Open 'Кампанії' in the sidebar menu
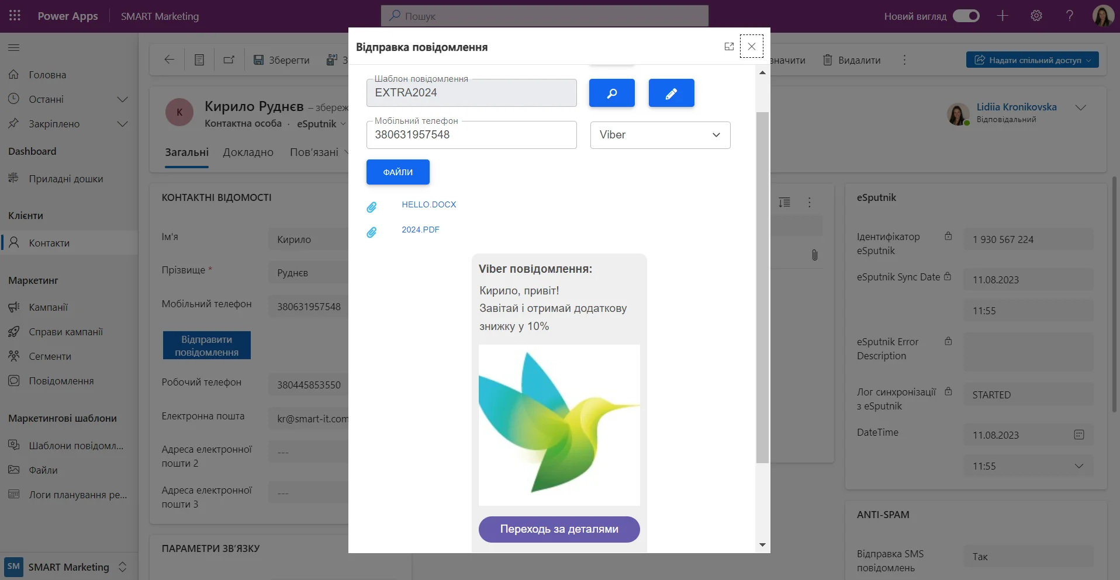The height and width of the screenshot is (580, 1120). 49,307
